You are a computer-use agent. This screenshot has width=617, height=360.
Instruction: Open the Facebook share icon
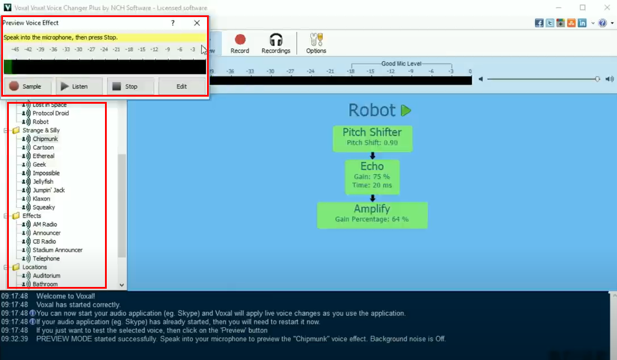[x=539, y=23]
